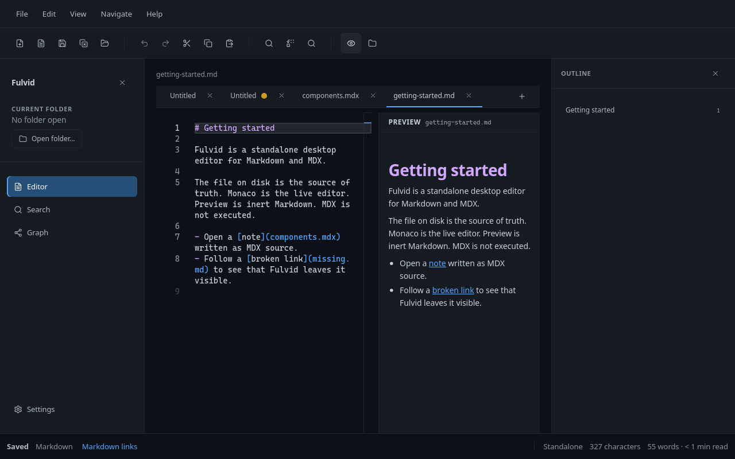Open Settings in the sidebar
This screenshot has width=735, height=459.
72,409
